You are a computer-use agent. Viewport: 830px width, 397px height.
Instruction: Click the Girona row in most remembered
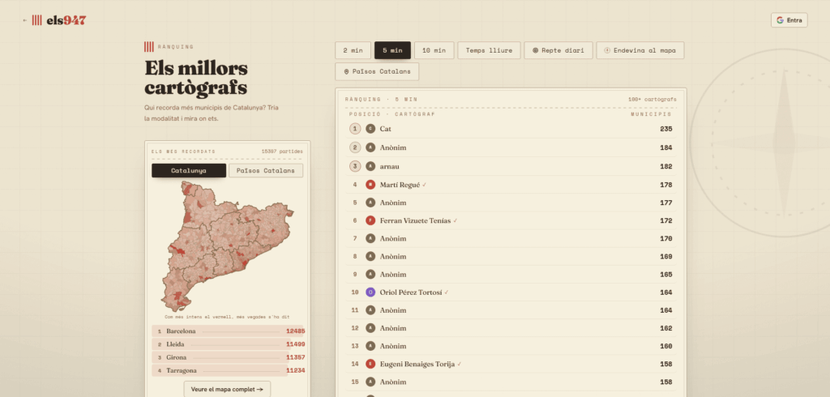coord(228,357)
